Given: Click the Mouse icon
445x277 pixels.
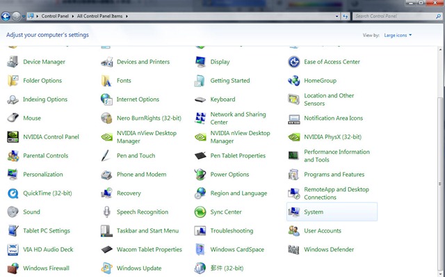Looking at the screenshot, I should point(13,118).
